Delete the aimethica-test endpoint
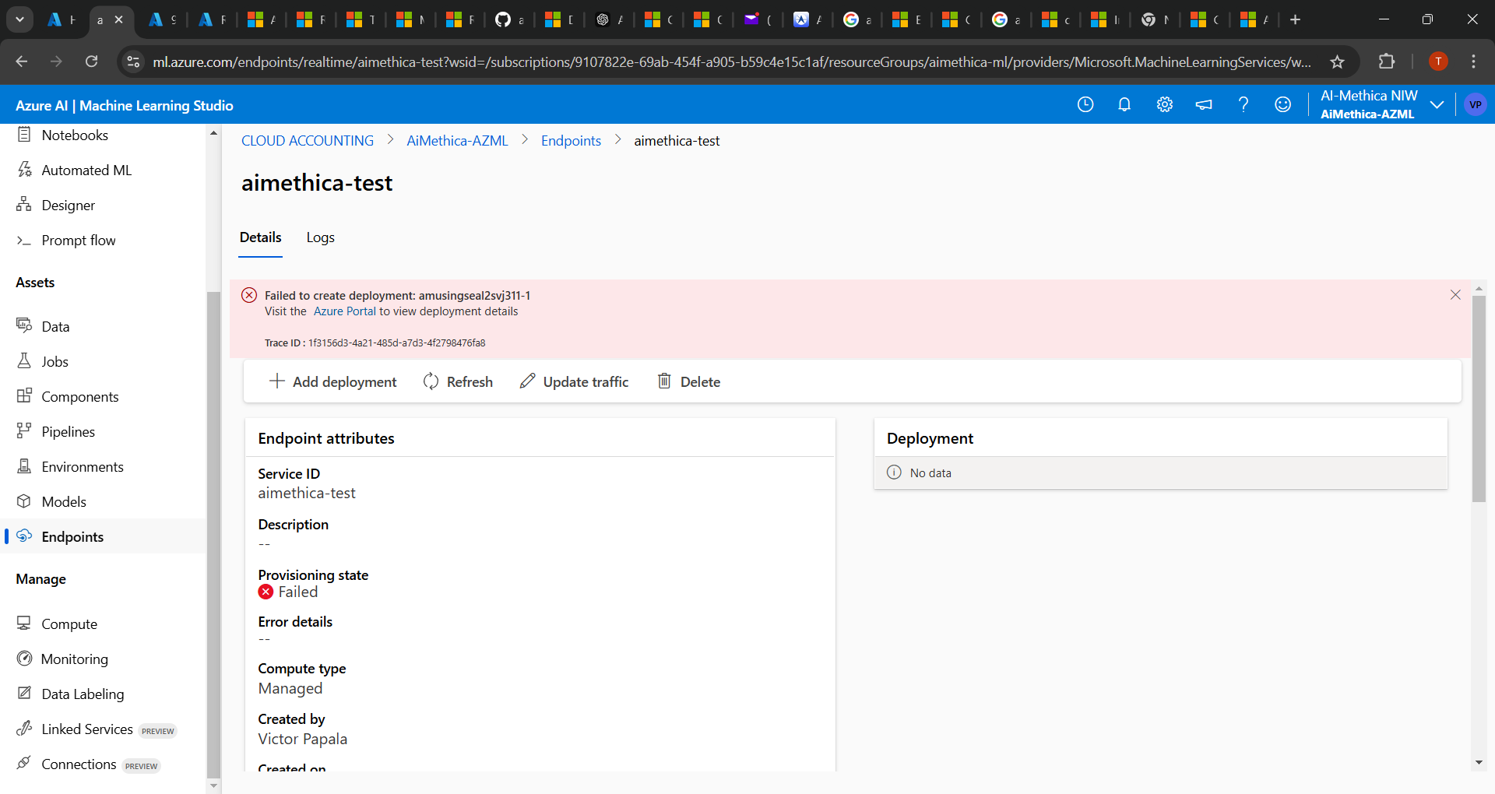Viewport: 1495px width, 794px height. click(689, 381)
